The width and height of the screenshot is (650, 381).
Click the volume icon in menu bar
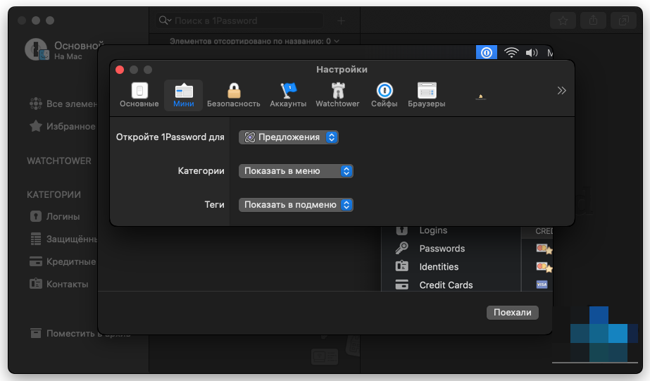coord(531,53)
